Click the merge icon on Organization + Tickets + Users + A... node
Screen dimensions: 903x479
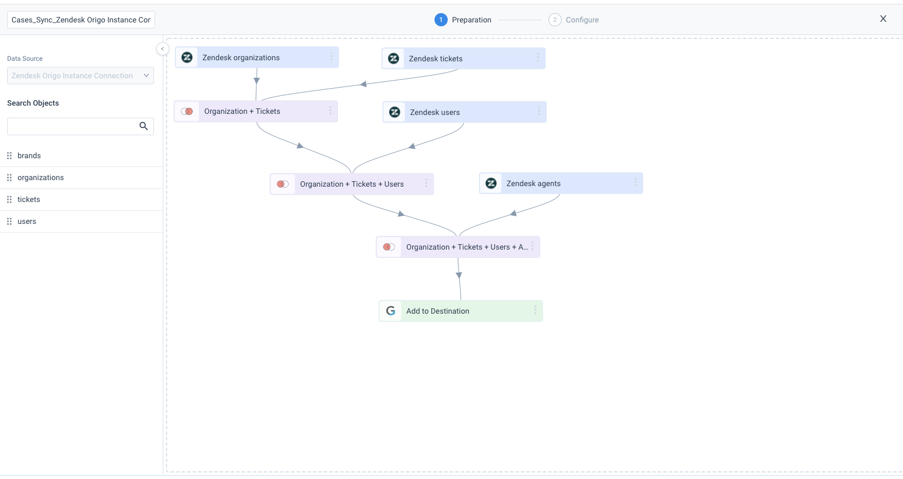pos(389,247)
